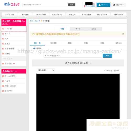This screenshot has width=131, height=131.
Task: Click the 本棚管理 gear icon
Action: coord(34,48)
